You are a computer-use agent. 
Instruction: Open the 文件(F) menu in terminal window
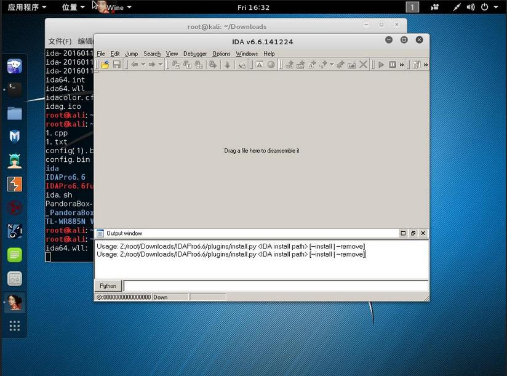(x=60, y=41)
